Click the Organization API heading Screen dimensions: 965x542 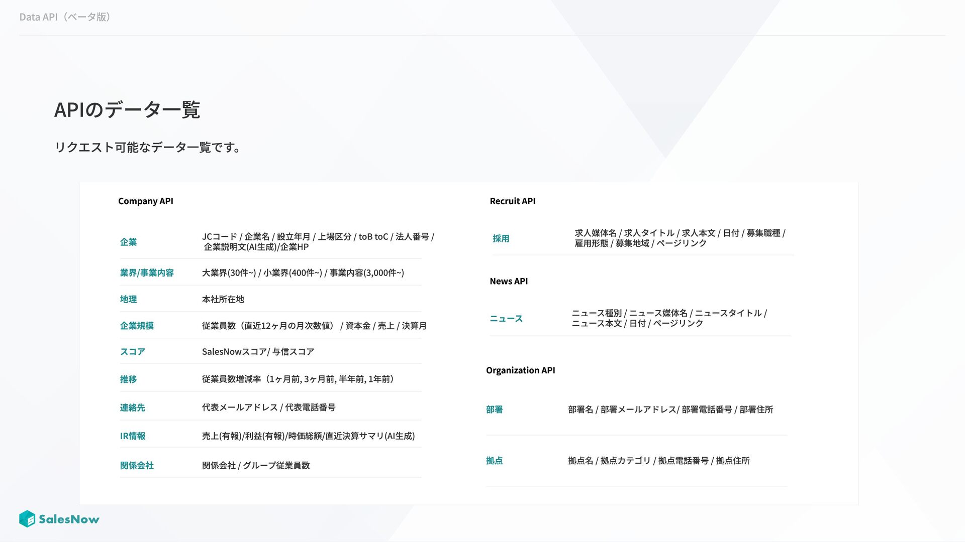click(x=520, y=370)
